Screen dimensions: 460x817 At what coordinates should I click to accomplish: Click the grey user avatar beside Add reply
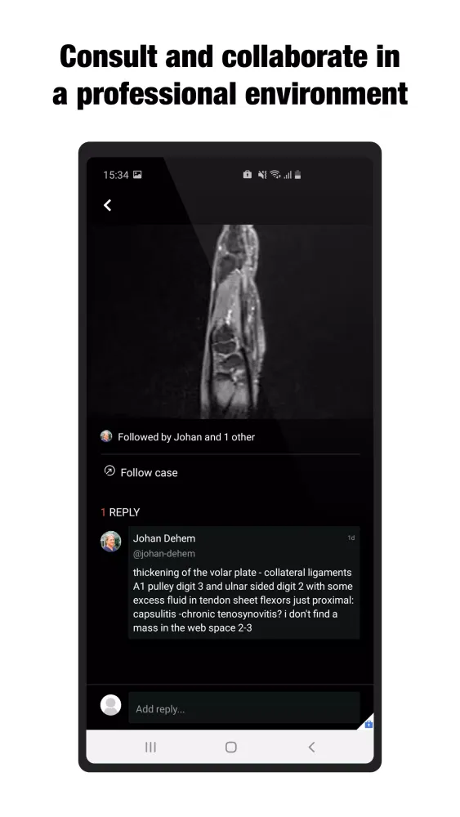pos(110,705)
